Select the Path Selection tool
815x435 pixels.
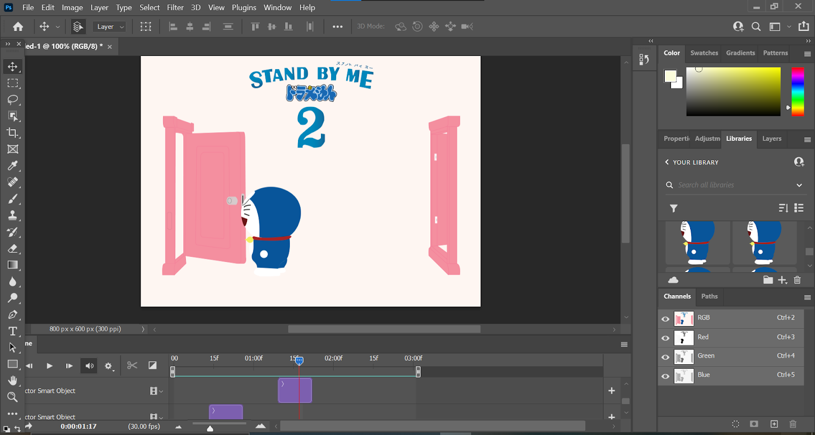point(13,348)
